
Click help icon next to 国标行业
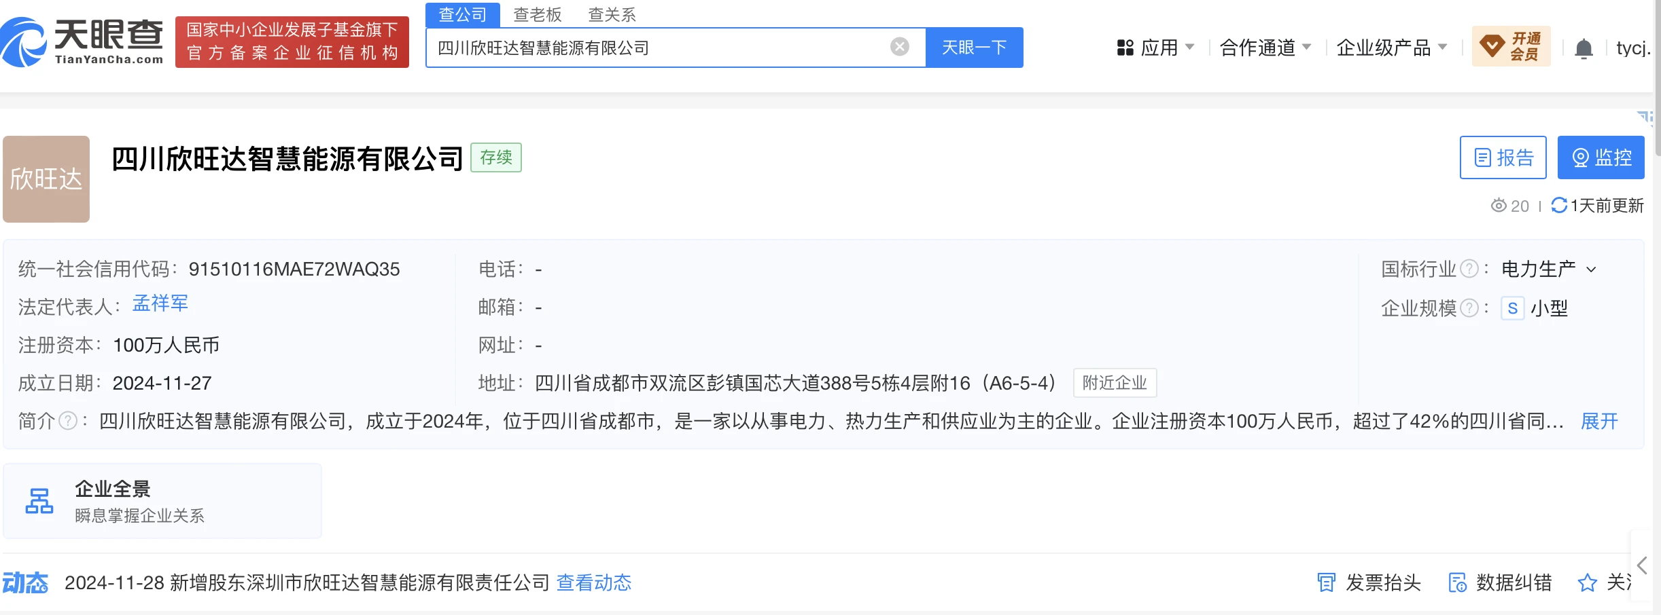1469,269
